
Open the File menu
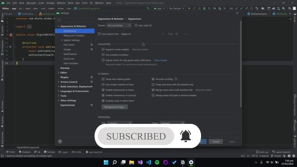pyautogui.click(x=8, y=3)
